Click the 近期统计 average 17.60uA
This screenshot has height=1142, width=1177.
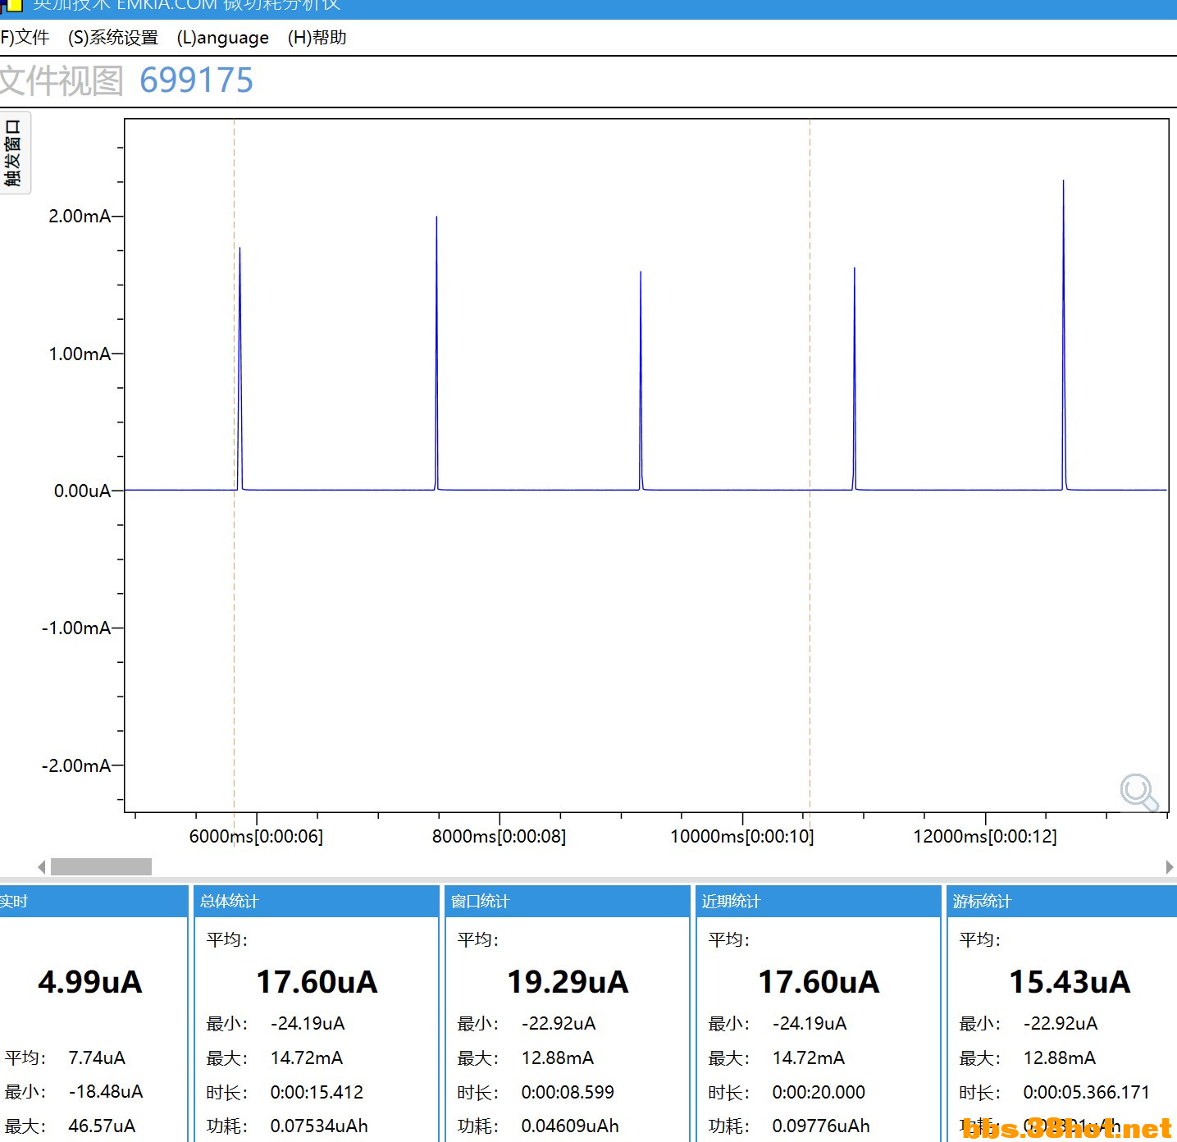click(x=819, y=982)
